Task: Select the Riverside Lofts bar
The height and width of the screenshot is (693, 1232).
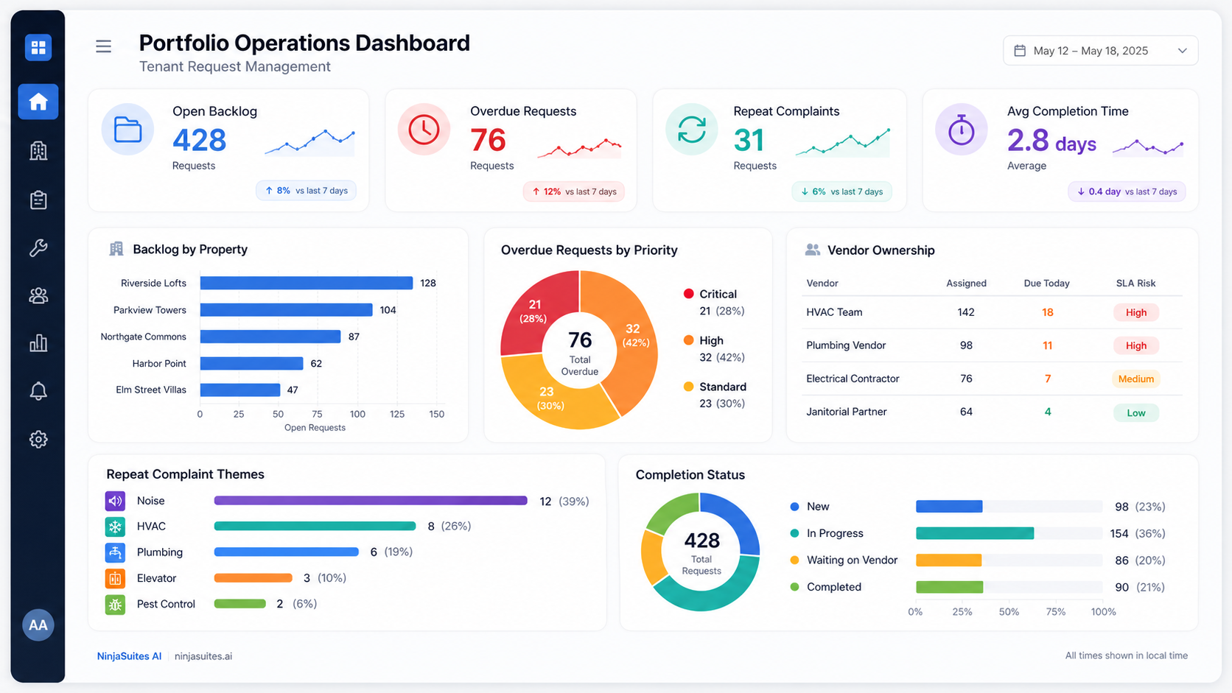Action: click(x=307, y=283)
